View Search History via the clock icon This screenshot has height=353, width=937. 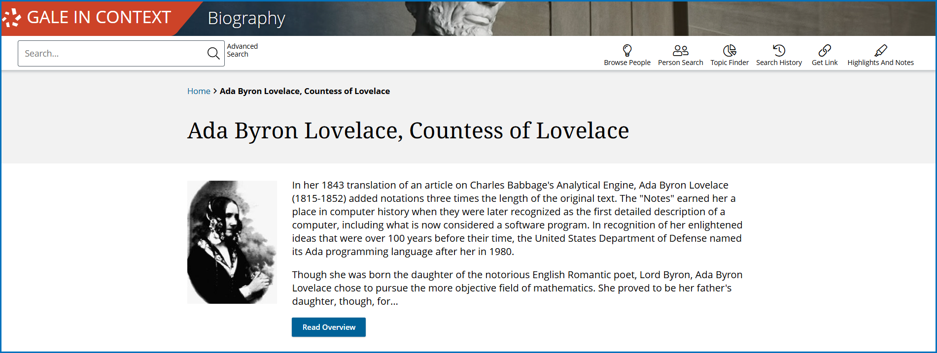pyautogui.click(x=779, y=50)
